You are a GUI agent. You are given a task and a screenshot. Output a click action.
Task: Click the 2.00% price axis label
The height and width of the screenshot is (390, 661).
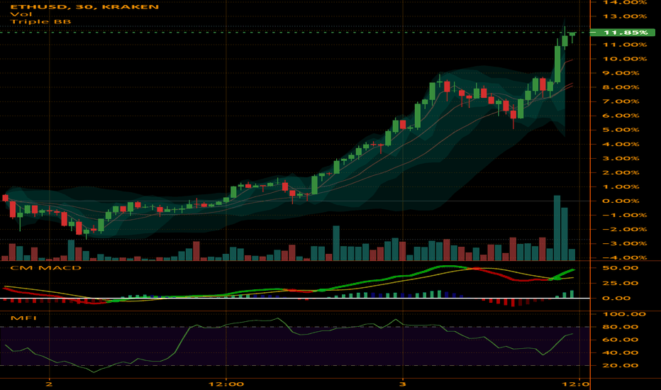pyautogui.click(x=621, y=173)
